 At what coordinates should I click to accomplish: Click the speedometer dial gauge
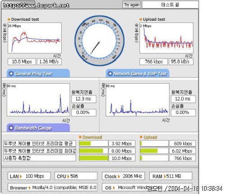(x=99, y=41)
